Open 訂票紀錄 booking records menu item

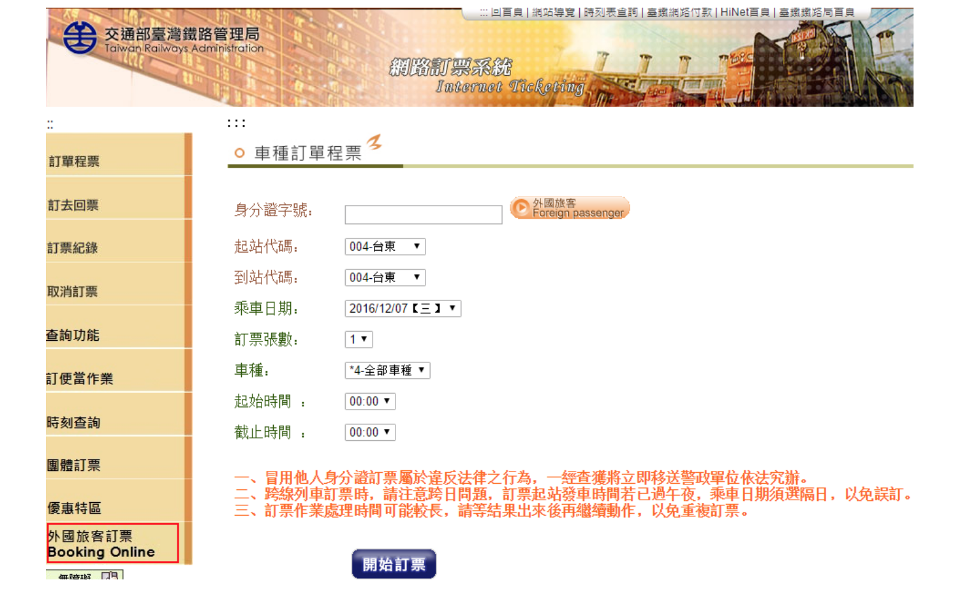click(x=73, y=248)
